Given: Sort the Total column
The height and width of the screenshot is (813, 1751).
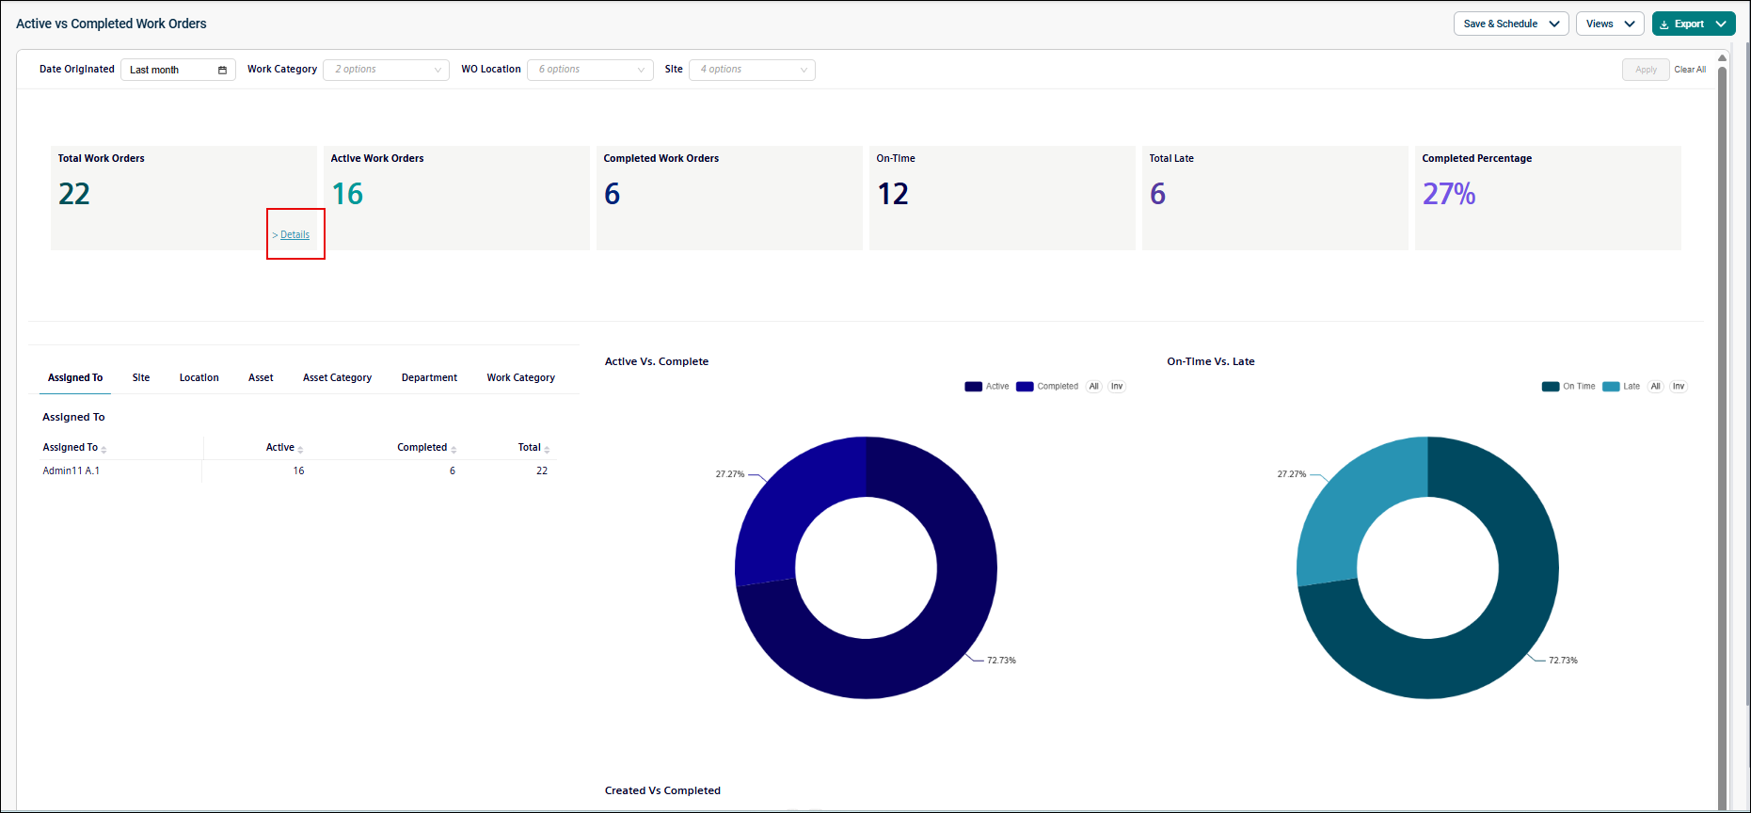Looking at the screenshot, I should tap(547, 449).
